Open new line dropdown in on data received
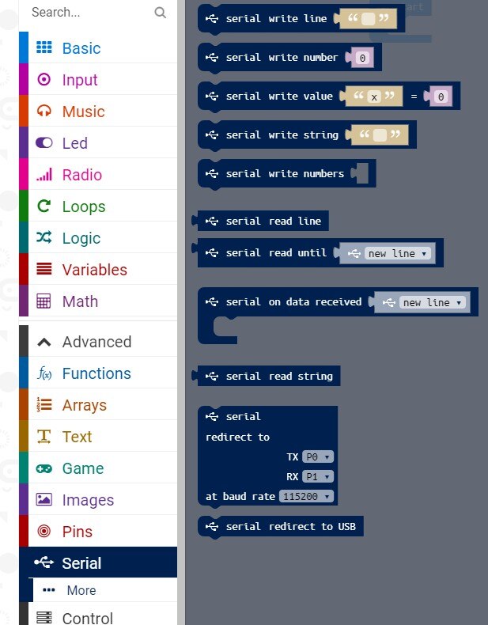Viewport: 488px width, 625px height. pyautogui.click(x=433, y=302)
